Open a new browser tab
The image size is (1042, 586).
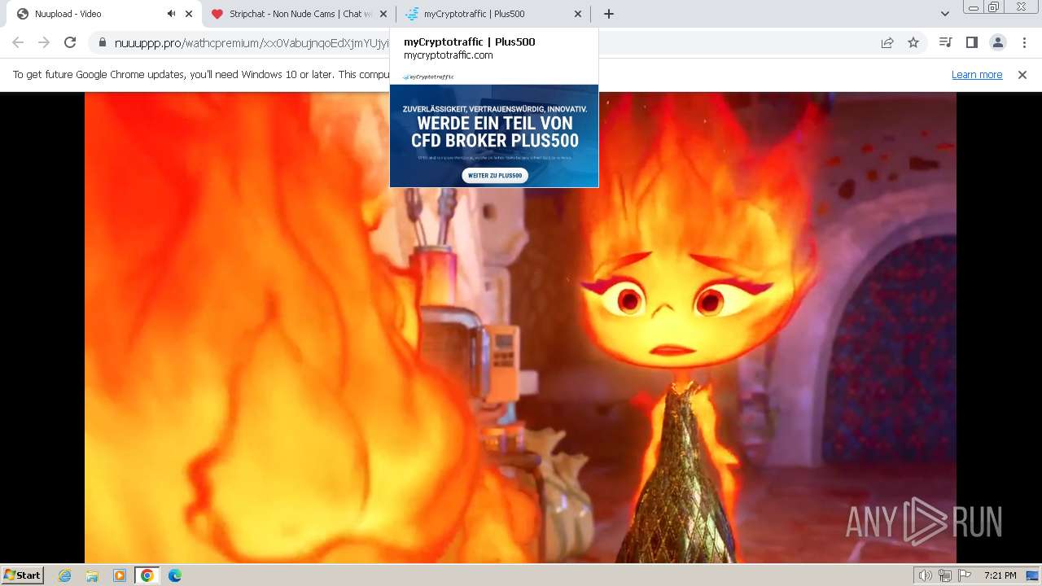[x=609, y=14]
